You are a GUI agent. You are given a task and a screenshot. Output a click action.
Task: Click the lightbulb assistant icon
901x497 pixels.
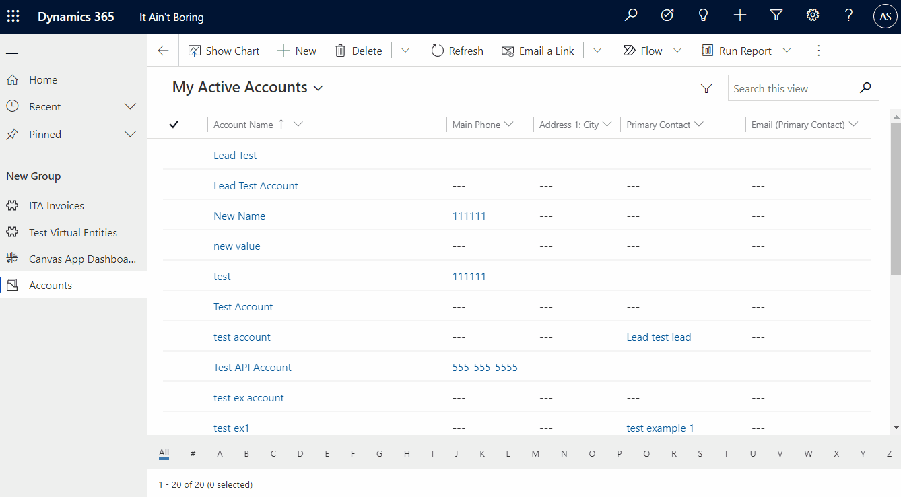(x=704, y=15)
